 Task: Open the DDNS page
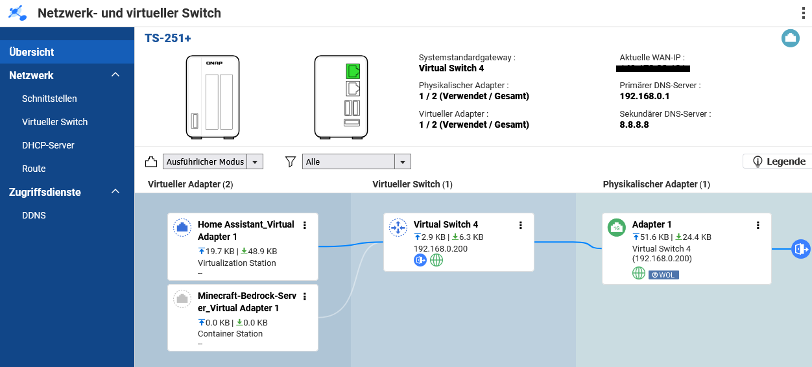[34, 215]
